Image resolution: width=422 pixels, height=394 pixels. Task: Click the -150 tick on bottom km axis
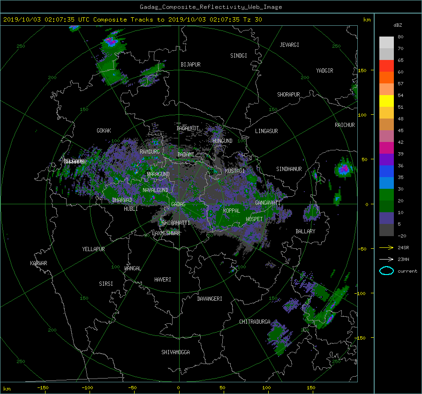click(x=43, y=388)
